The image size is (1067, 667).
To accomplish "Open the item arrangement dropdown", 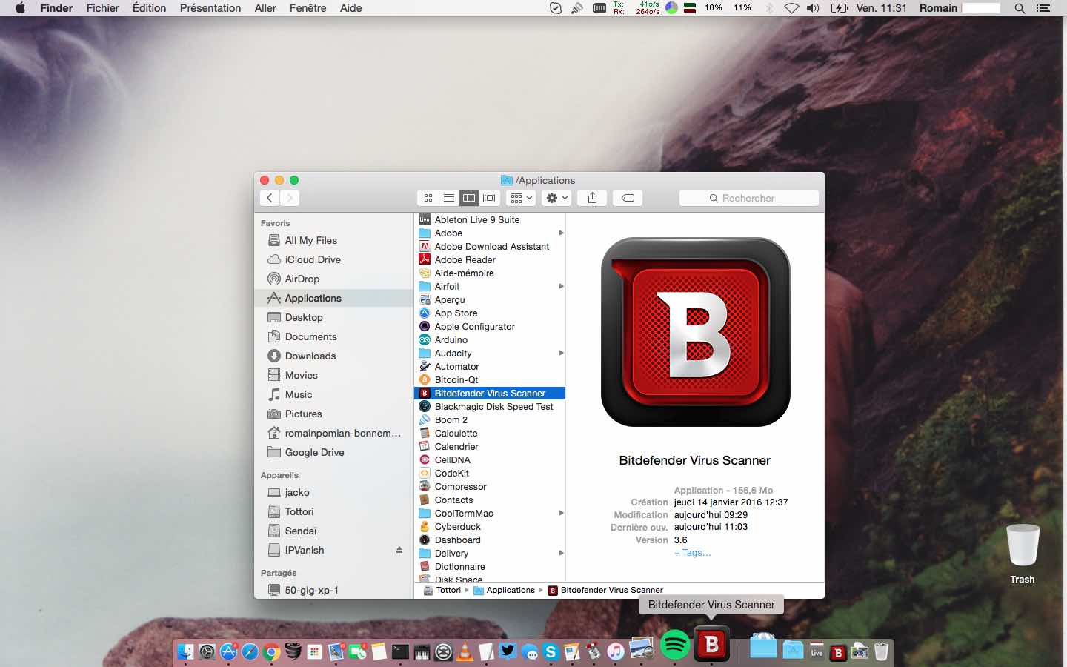I will pos(522,198).
